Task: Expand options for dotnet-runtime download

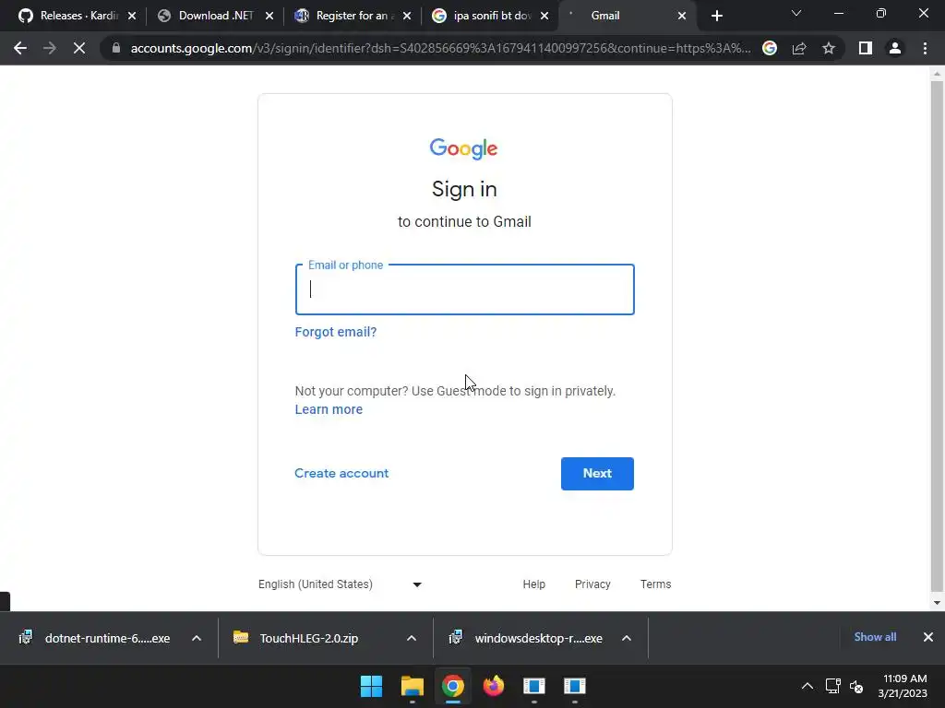Action: 197,638
